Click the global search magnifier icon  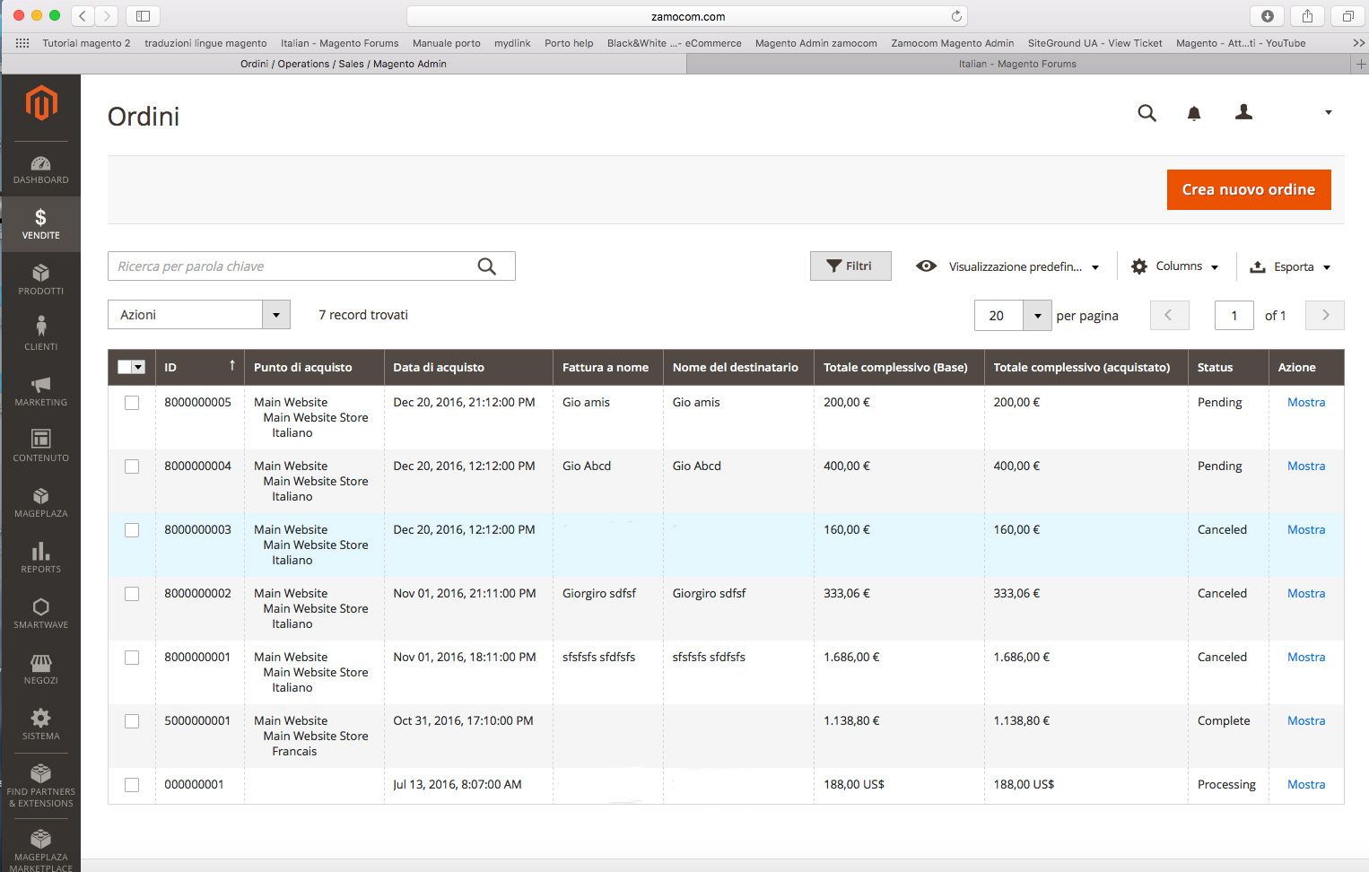tap(1147, 113)
